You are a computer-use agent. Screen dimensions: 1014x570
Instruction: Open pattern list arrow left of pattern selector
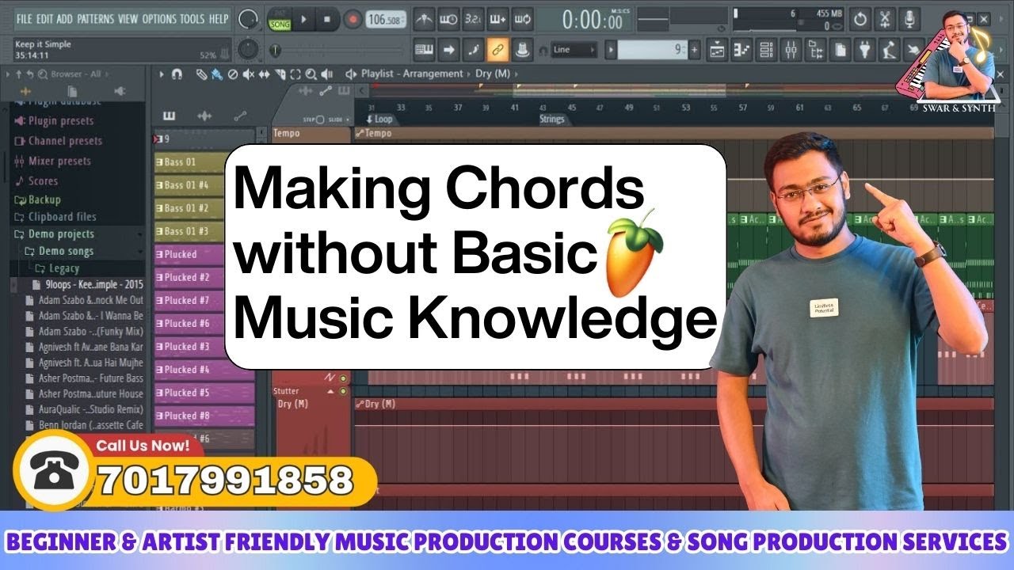click(610, 50)
